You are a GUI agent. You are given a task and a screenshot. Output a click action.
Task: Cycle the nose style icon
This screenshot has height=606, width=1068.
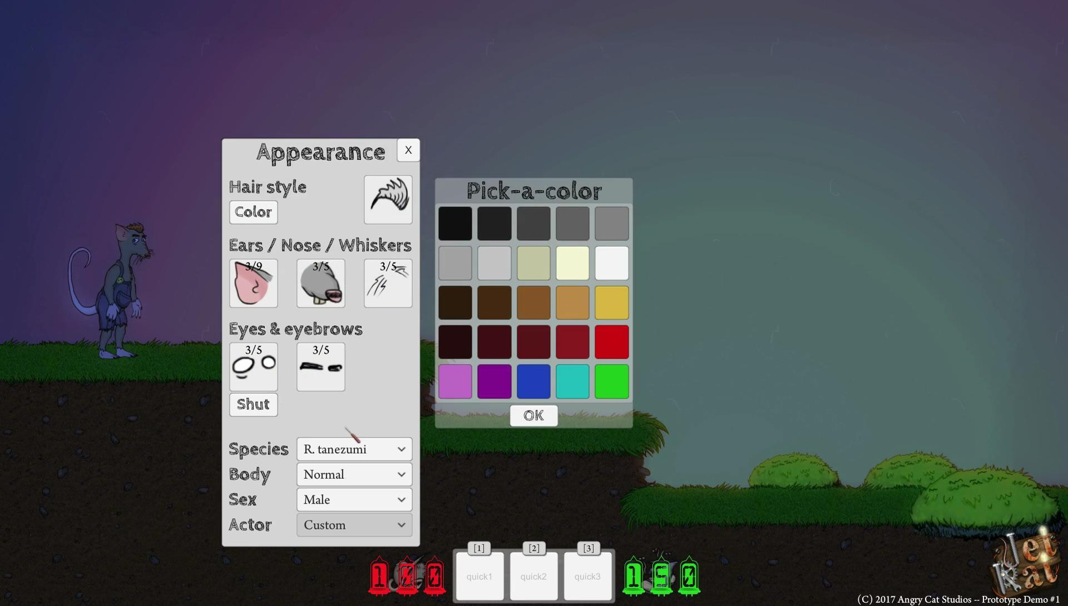click(320, 283)
